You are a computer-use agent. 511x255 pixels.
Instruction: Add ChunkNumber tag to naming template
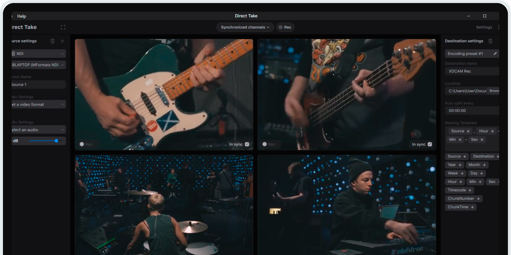tap(478, 199)
